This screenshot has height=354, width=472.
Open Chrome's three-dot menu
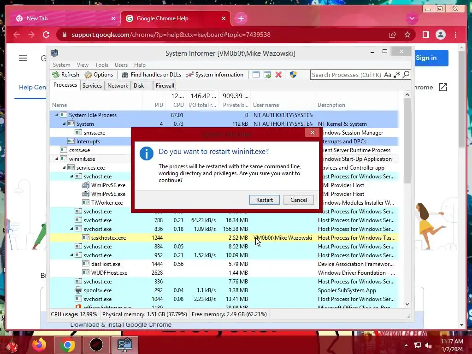click(x=456, y=35)
